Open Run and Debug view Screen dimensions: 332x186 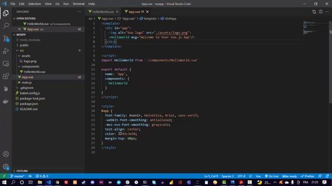[6, 51]
